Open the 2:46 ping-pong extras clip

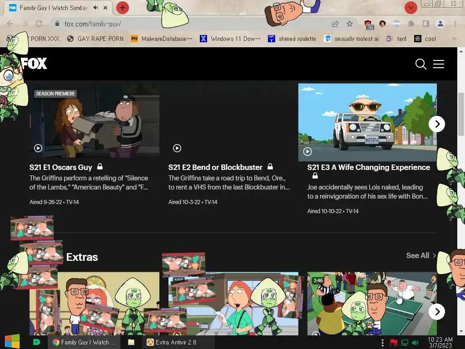coord(372,304)
